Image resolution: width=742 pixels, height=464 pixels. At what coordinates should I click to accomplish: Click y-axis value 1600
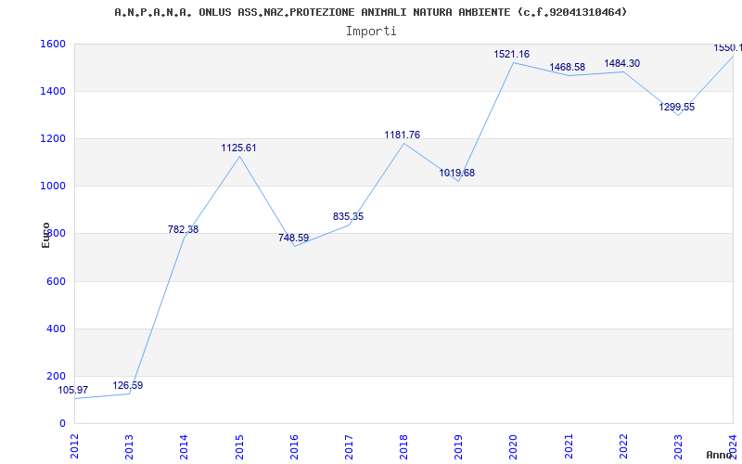[53, 44]
